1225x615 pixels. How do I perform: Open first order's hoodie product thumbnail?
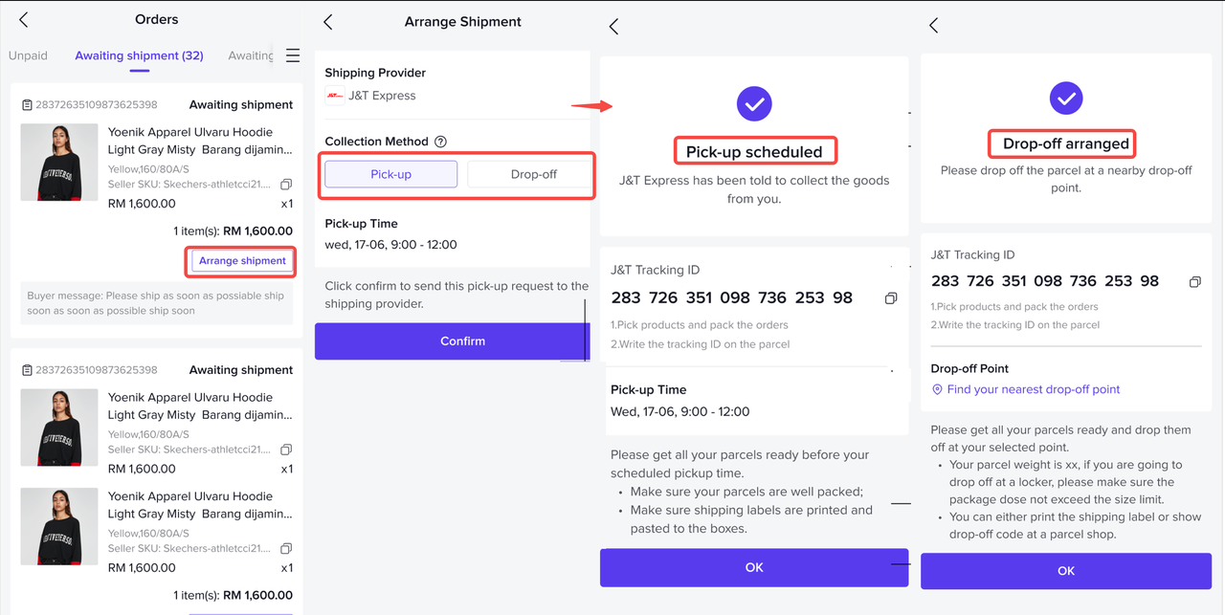(x=59, y=162)
